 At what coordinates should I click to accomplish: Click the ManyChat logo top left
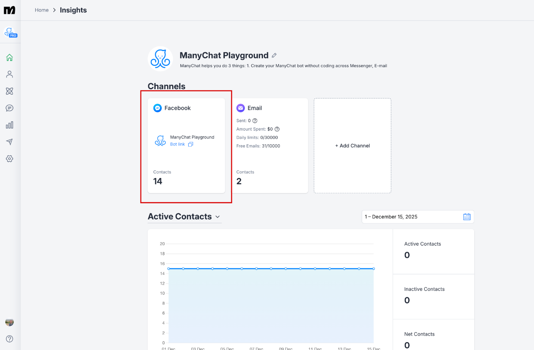pos(9,10)
